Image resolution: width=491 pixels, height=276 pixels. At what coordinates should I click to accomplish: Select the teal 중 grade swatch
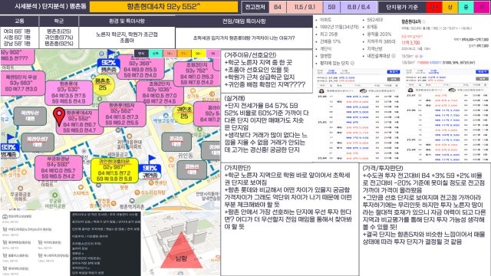[x=466, y=7]
